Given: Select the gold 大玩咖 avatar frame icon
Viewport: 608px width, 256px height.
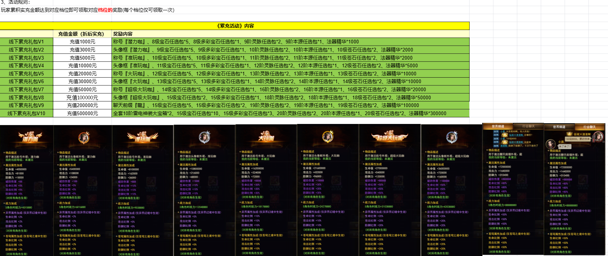Looking at the screenshot, I should click(x=328, y=136).
